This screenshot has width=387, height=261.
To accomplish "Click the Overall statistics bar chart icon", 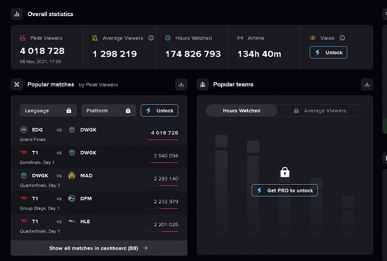I will [x=17, y=14].
